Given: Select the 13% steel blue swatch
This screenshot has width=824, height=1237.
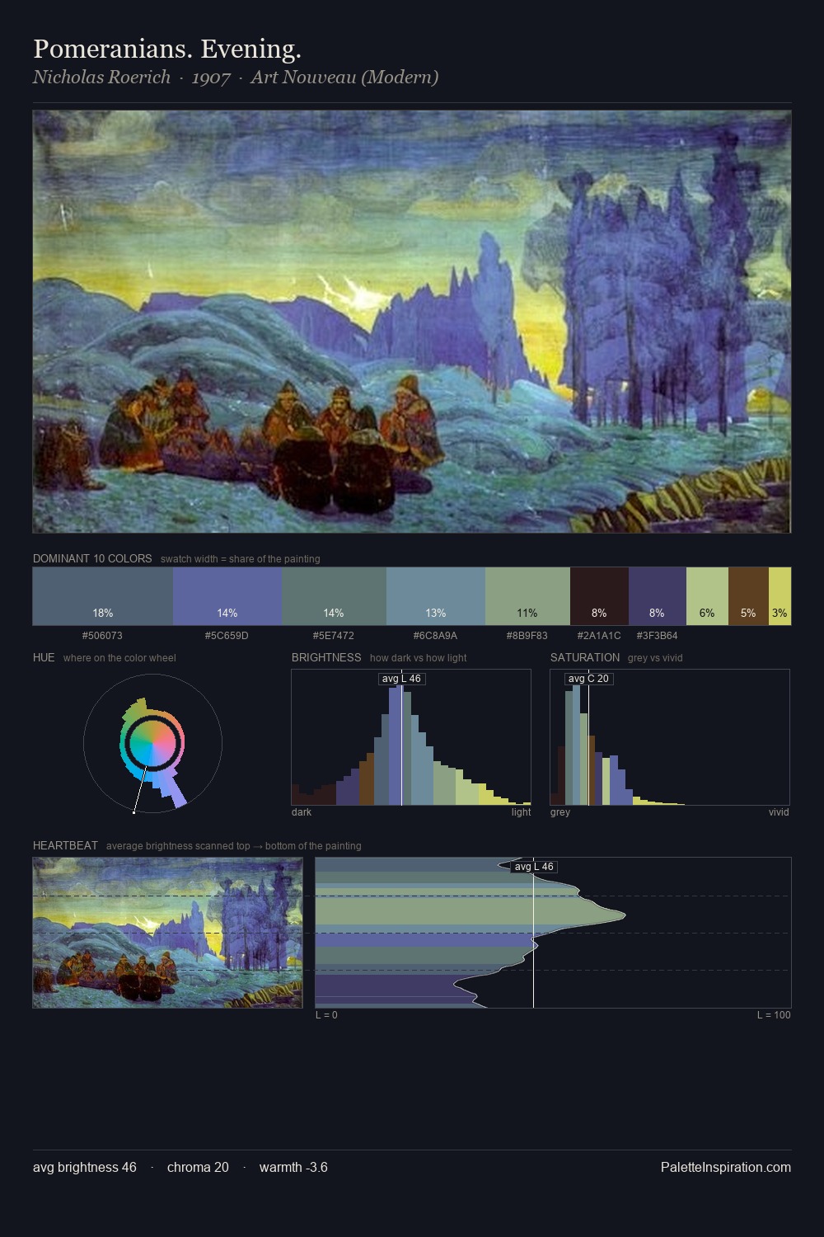Looking at the screenshot, I should (x=436, y=596).
